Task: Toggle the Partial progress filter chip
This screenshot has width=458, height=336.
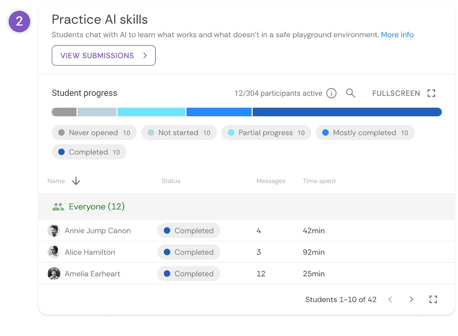Action: coord(266,133)
